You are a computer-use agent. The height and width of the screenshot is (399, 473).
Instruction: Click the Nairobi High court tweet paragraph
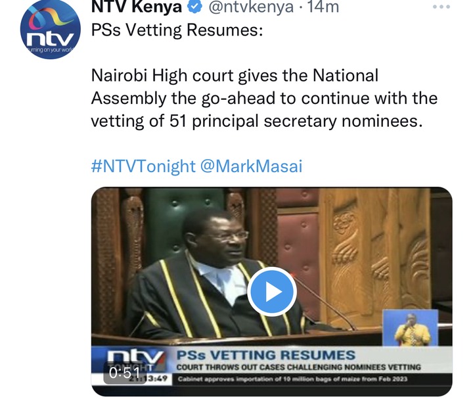click(264, 98)
